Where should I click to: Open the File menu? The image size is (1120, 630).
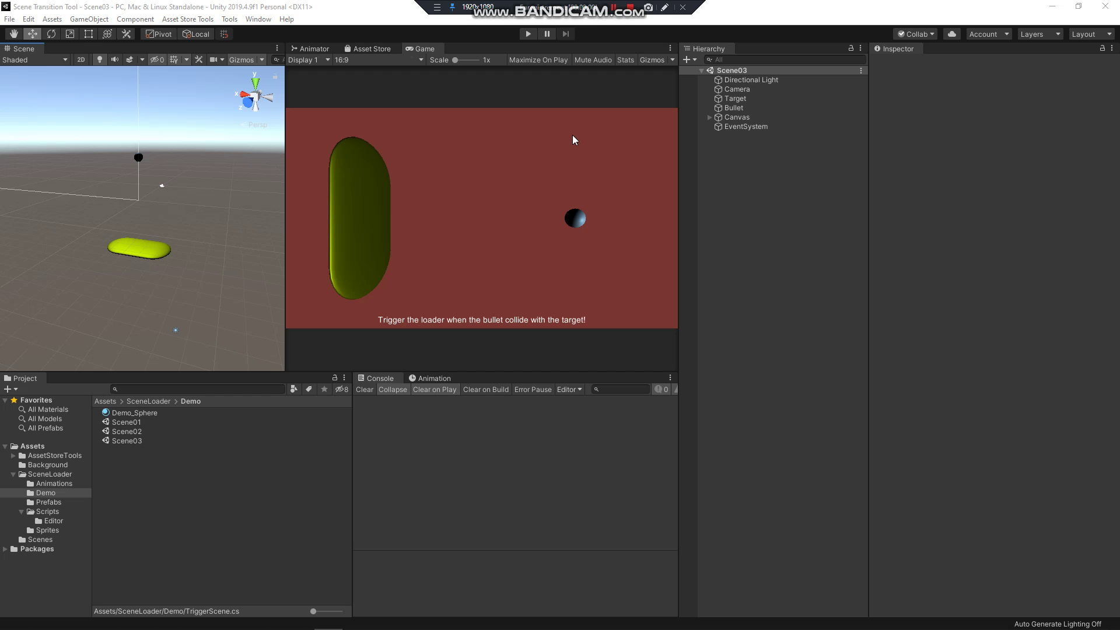coord(9,19)
